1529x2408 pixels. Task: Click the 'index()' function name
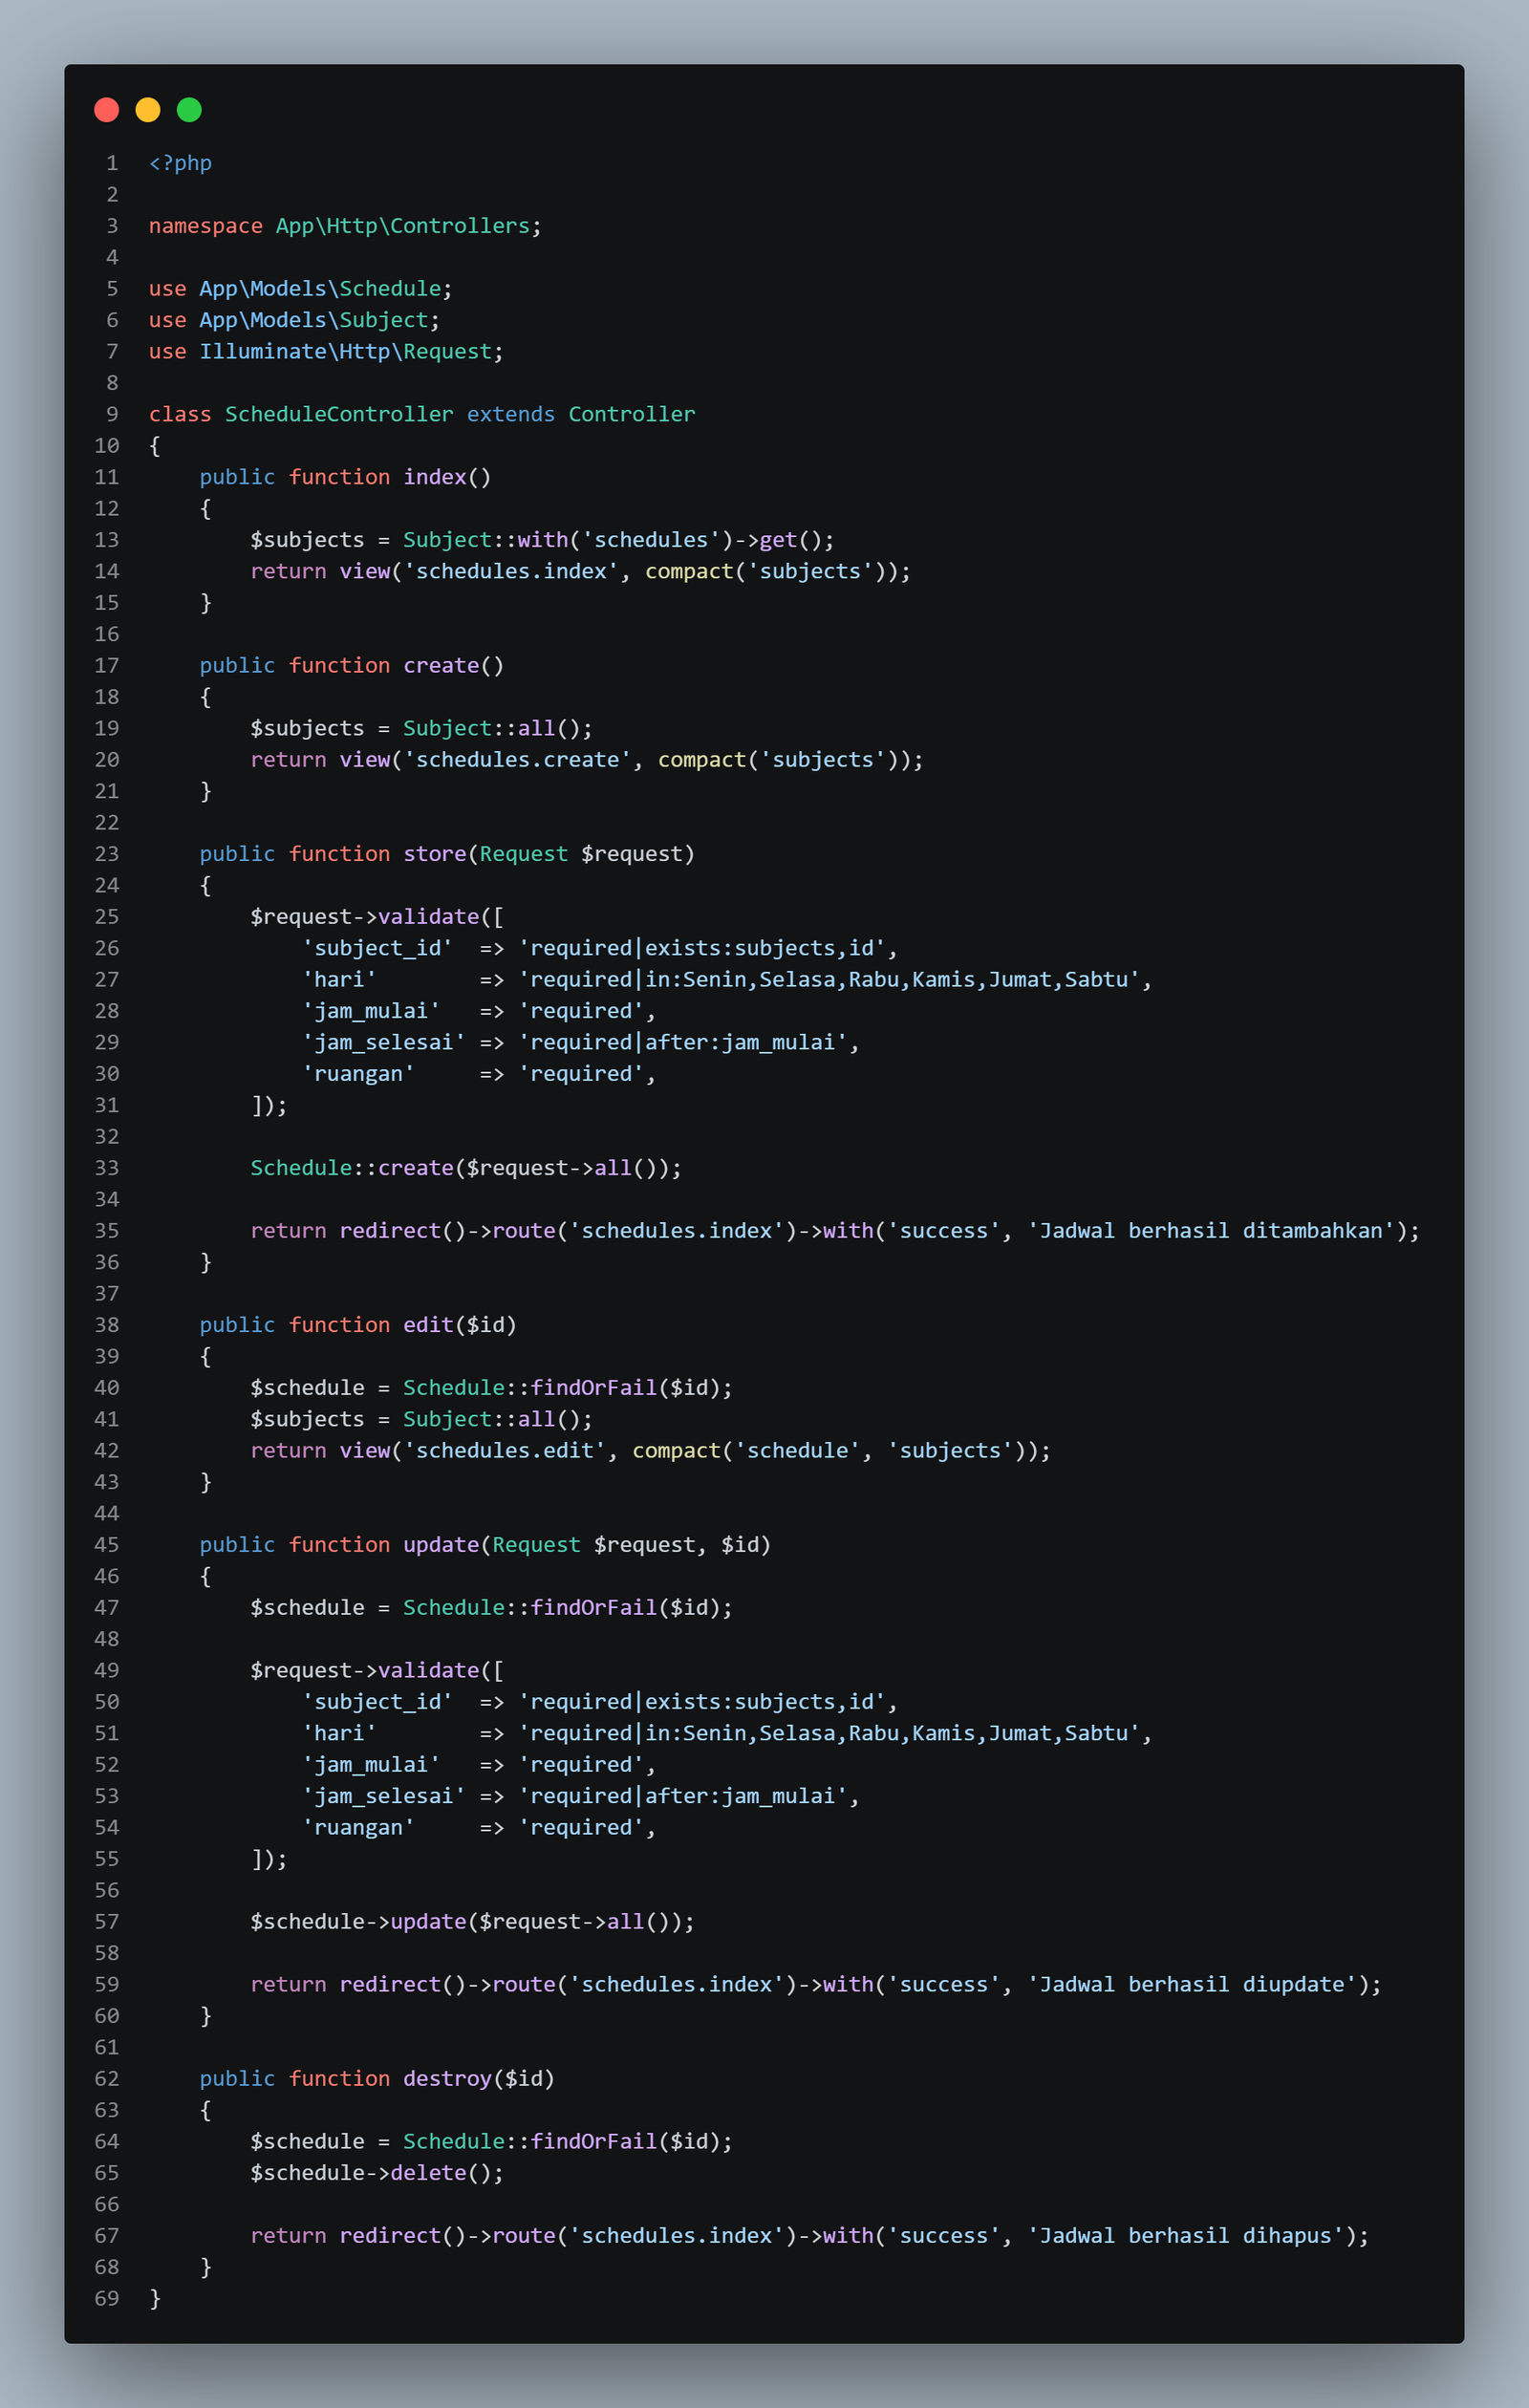point(447,477)
